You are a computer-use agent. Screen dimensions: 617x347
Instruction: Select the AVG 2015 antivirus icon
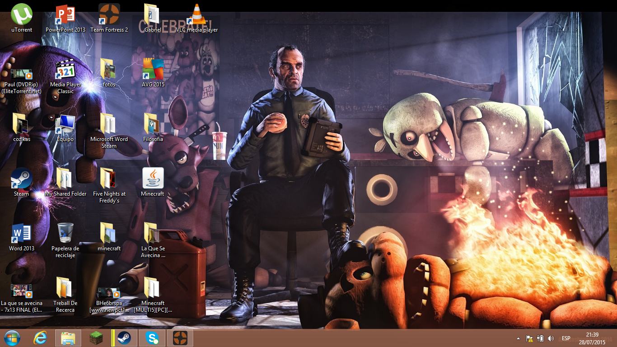pyautogui.click(x=153, y=70)
